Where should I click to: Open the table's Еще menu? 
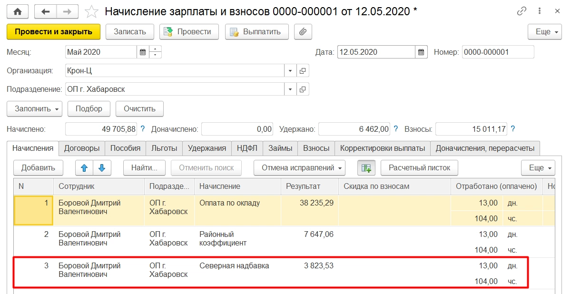pyautogui.click(x=539, y=167)
